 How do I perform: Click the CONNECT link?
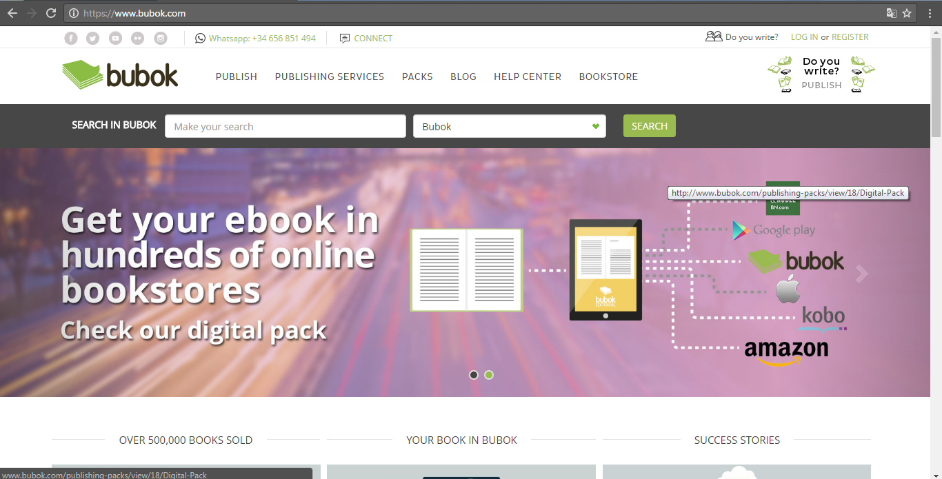tap(373, 39)
